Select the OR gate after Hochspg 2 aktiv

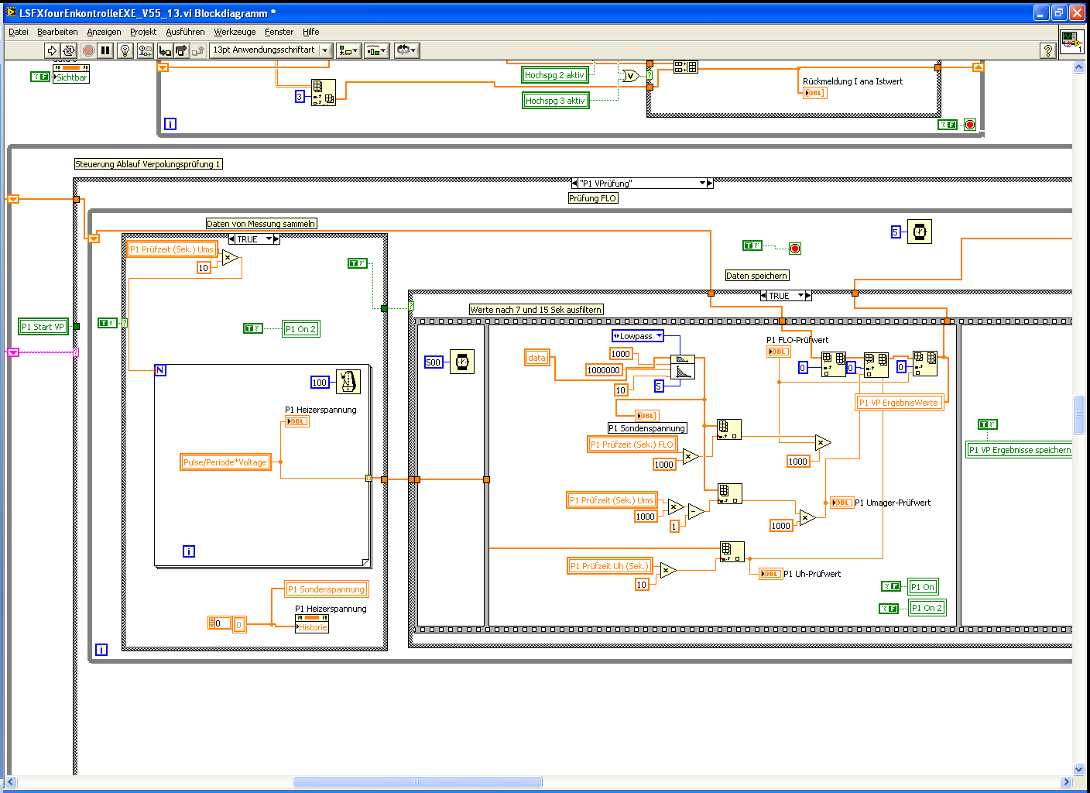pos(631,75)
